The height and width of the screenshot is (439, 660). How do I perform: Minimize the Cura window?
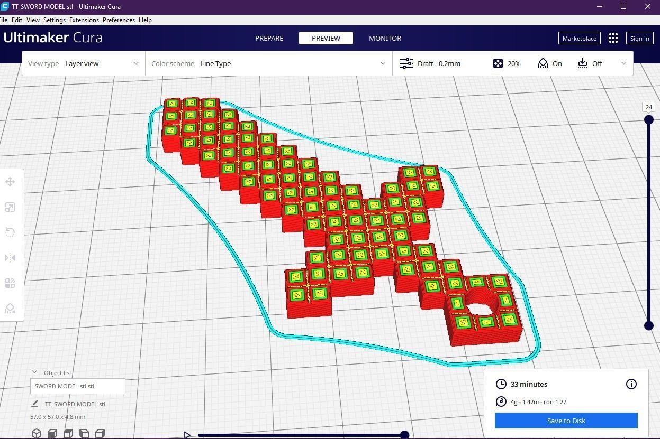tap(600, 6)
